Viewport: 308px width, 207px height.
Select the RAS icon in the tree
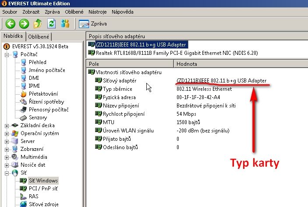tap(23, 196)
